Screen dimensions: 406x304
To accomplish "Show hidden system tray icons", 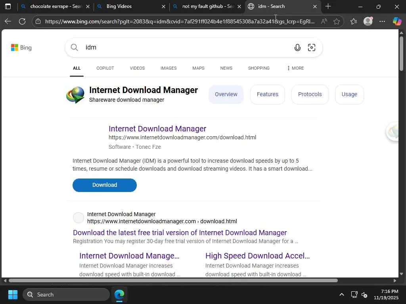I will coord(342,294).
